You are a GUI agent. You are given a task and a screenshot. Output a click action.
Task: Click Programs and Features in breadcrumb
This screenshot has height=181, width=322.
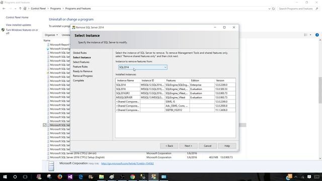coord(78,9)
